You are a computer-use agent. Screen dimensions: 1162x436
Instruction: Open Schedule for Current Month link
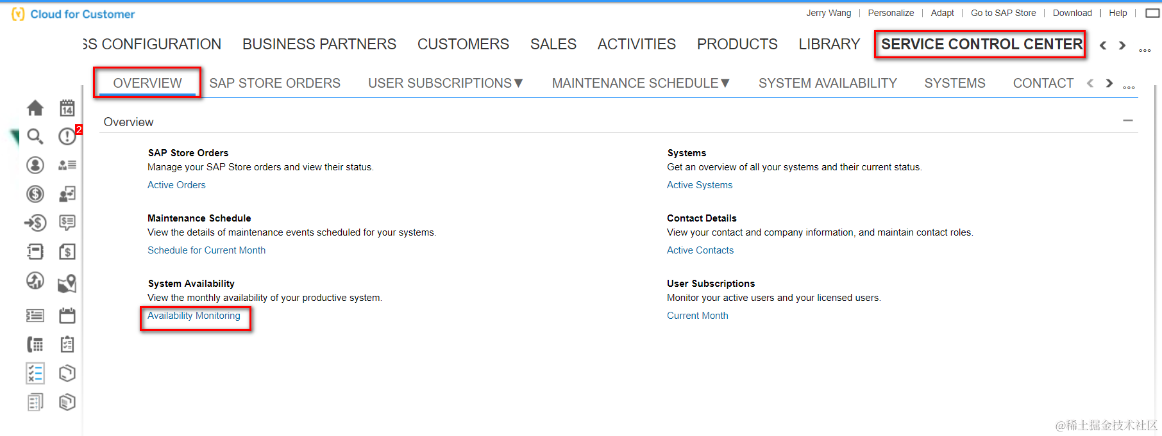(x=206, y=250)
